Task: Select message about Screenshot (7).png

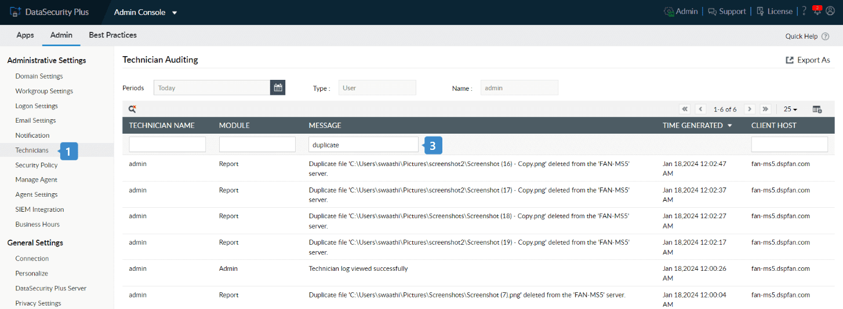Action: pos(467,295)
